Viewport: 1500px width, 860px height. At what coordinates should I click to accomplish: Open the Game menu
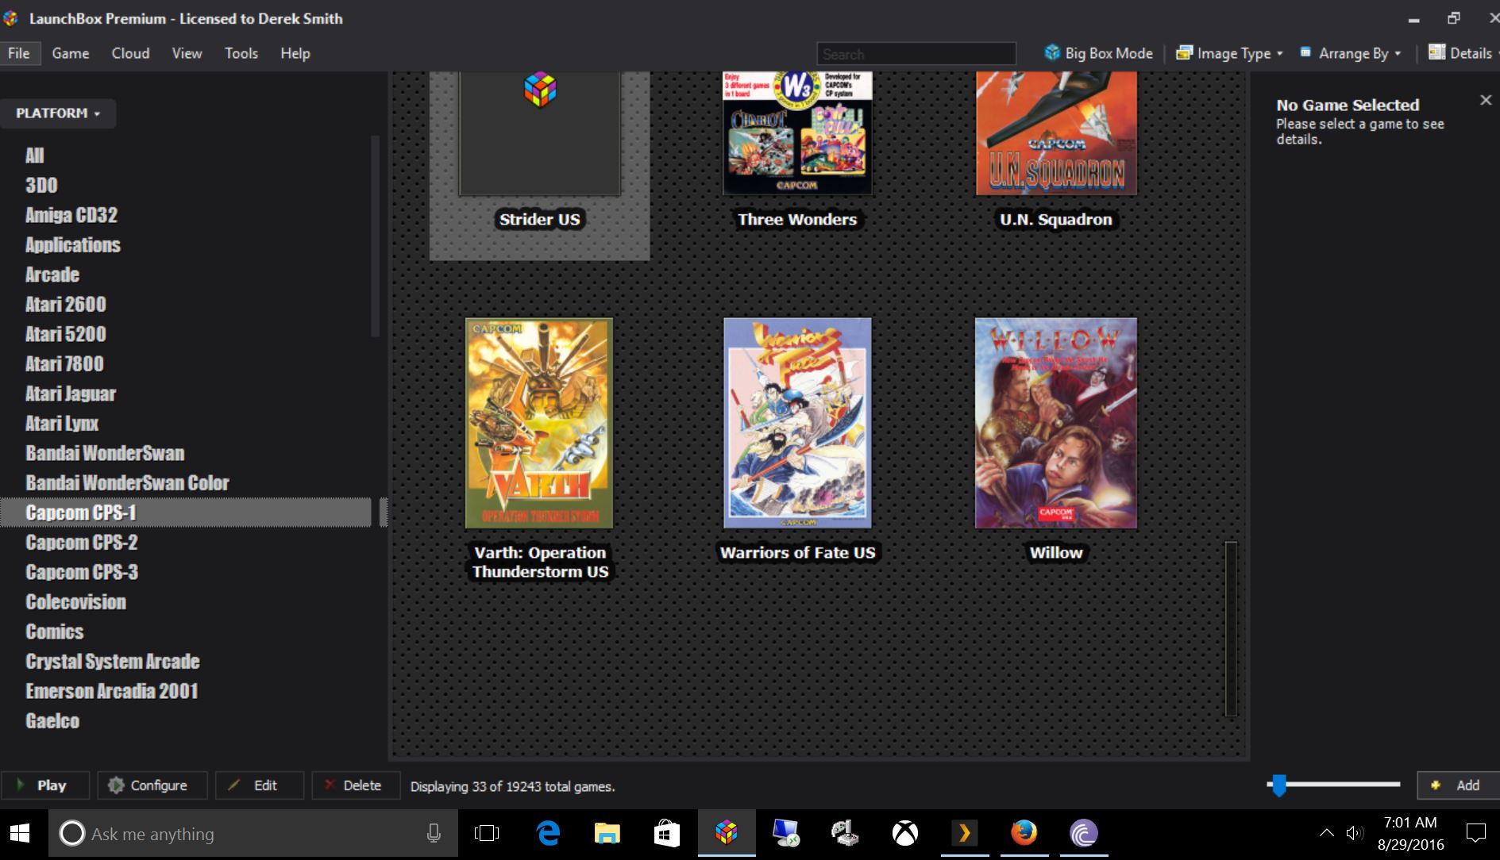pyautogui.click(x=71, y=53)
